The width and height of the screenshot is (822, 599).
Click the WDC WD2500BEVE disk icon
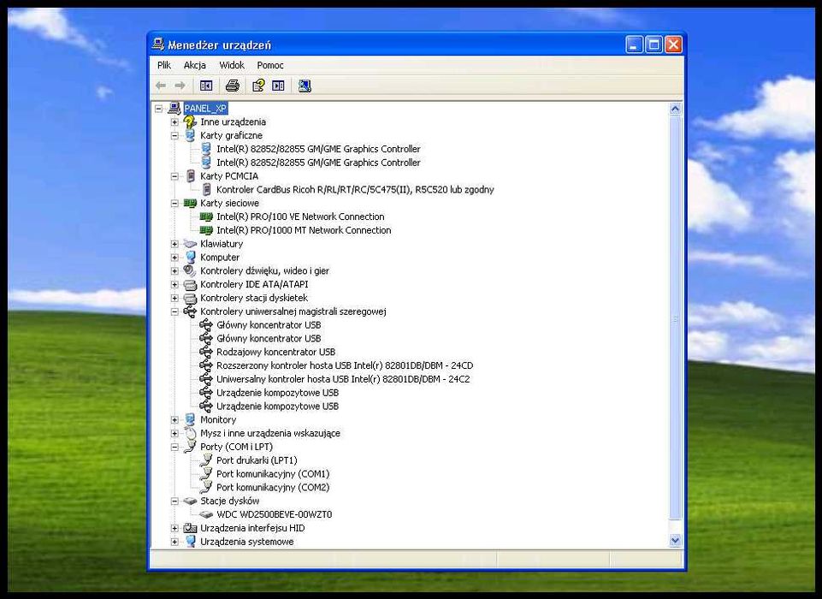coord(206,514)
